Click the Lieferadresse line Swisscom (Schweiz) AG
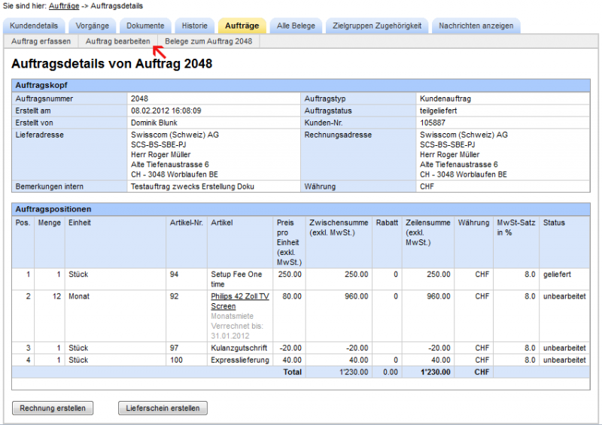The image size is (602, 425). click(x=175, y=135)
